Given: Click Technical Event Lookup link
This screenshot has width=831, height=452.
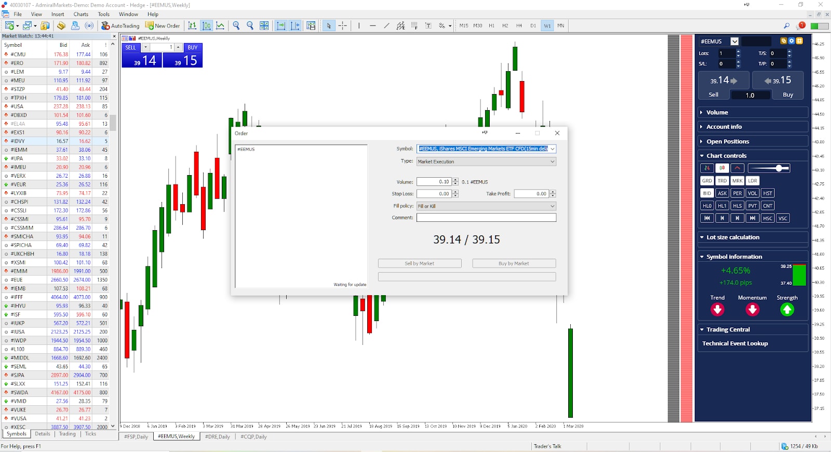Looking at the screenshot, I should [x=735, y=343].
